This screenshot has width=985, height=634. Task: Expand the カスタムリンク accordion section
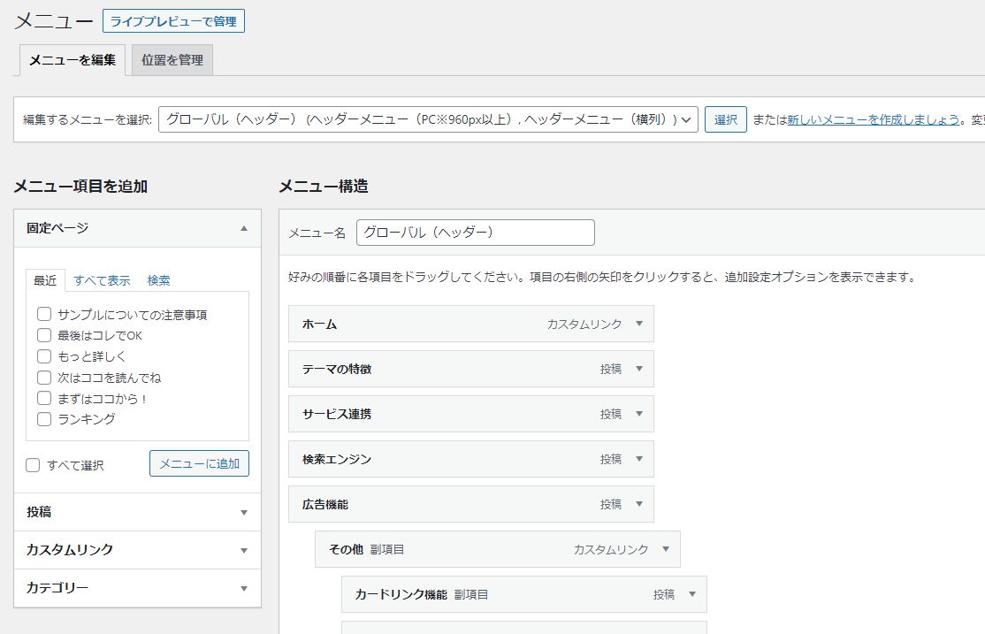[137, 550]
